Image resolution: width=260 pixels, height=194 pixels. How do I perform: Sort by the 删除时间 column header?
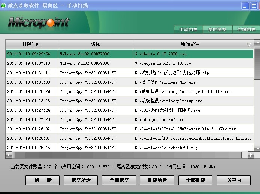tap(32, 44)
